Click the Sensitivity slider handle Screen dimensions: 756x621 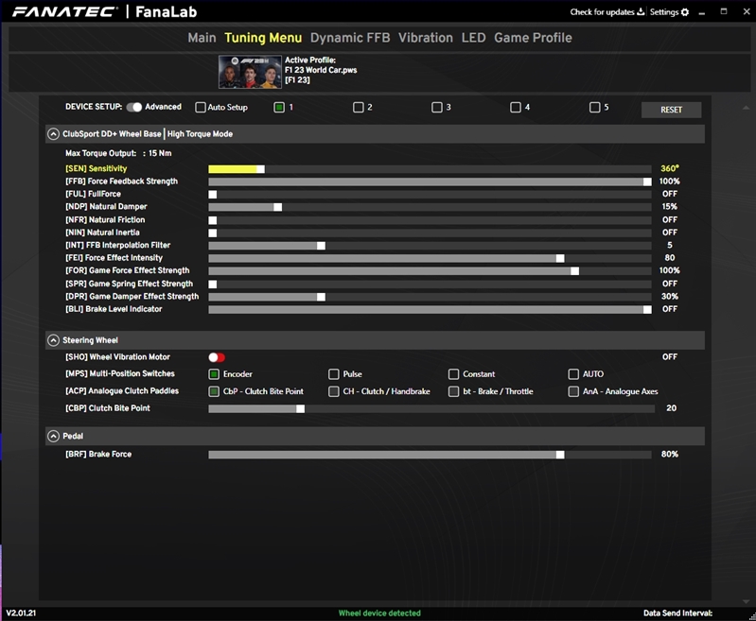coord(260,169)
